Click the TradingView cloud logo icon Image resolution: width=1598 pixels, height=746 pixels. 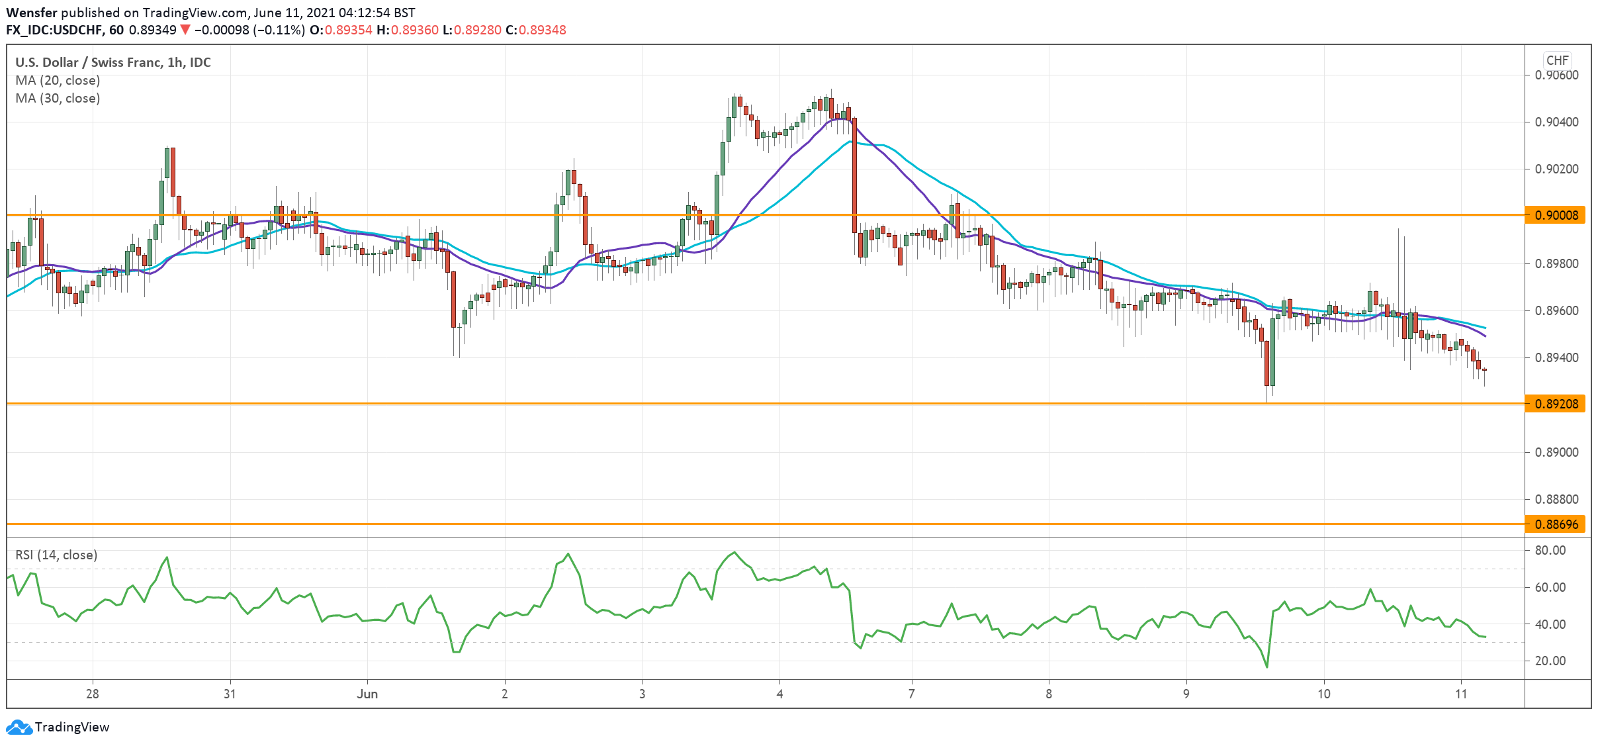point(19,727)
